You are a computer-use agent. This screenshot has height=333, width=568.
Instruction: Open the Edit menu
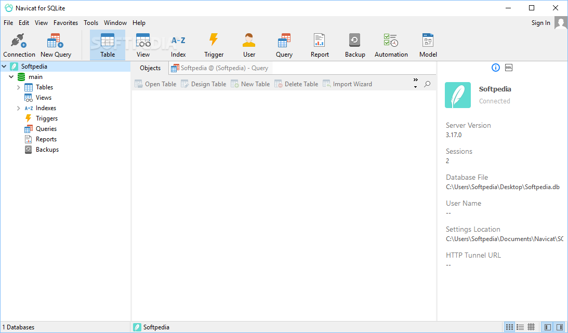click(24, 23)
